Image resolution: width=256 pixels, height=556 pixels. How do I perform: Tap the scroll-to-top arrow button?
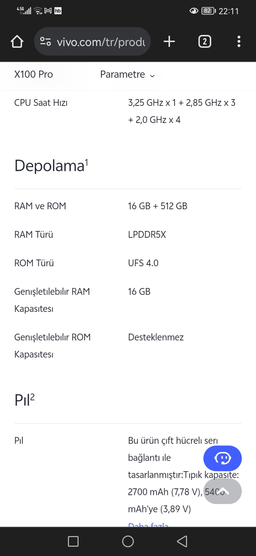[x=223, y=491]
